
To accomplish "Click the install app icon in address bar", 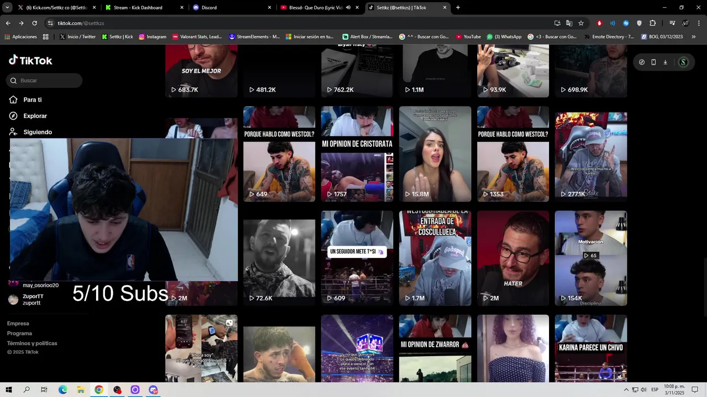I will click(x=557, y=23).
